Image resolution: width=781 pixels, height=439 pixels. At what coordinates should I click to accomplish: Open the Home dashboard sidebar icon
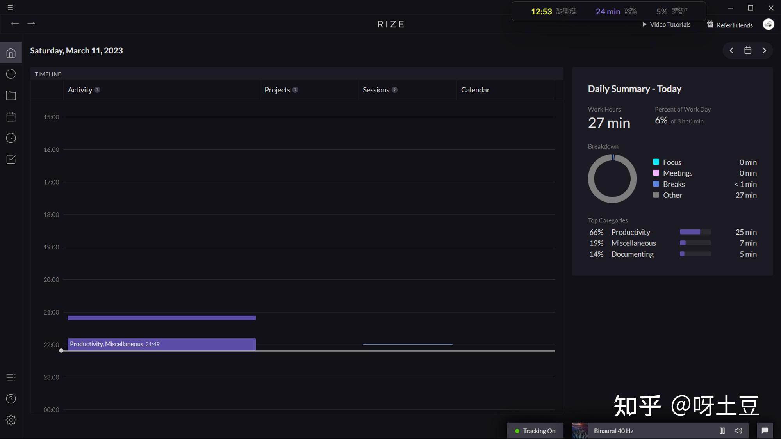(11, 53)
